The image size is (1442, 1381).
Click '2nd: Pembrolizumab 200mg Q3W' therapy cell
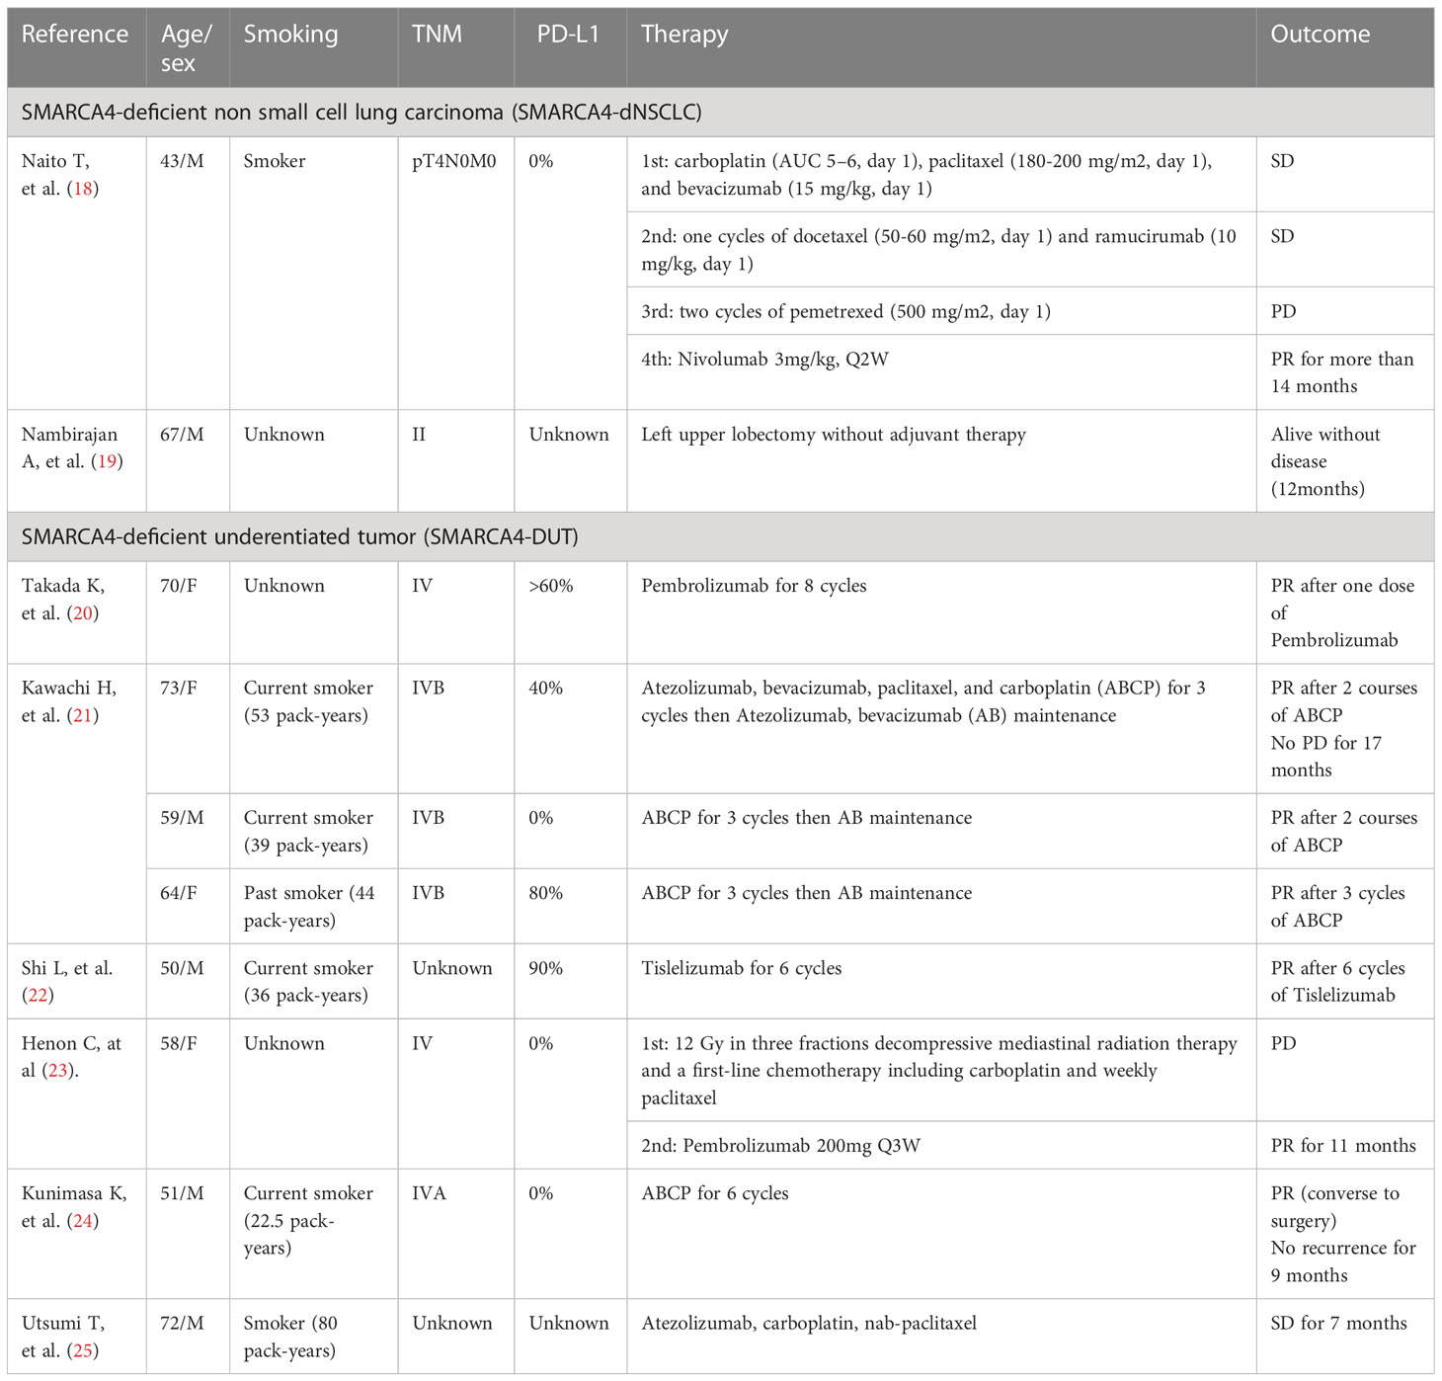(941, 1146)
